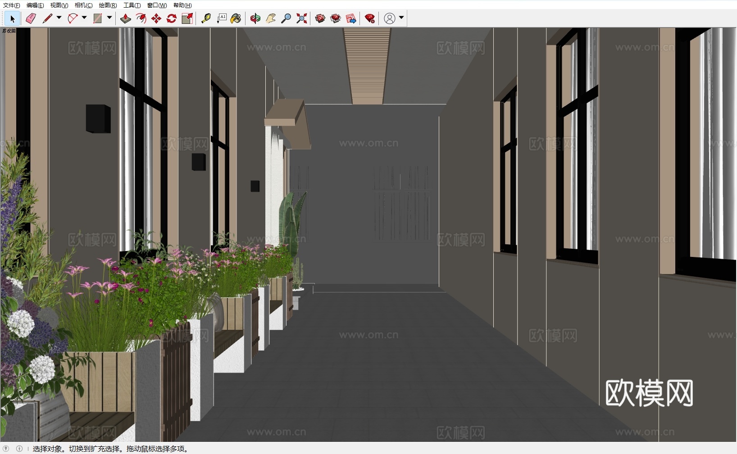Select the Offset tool

point(141,18)
